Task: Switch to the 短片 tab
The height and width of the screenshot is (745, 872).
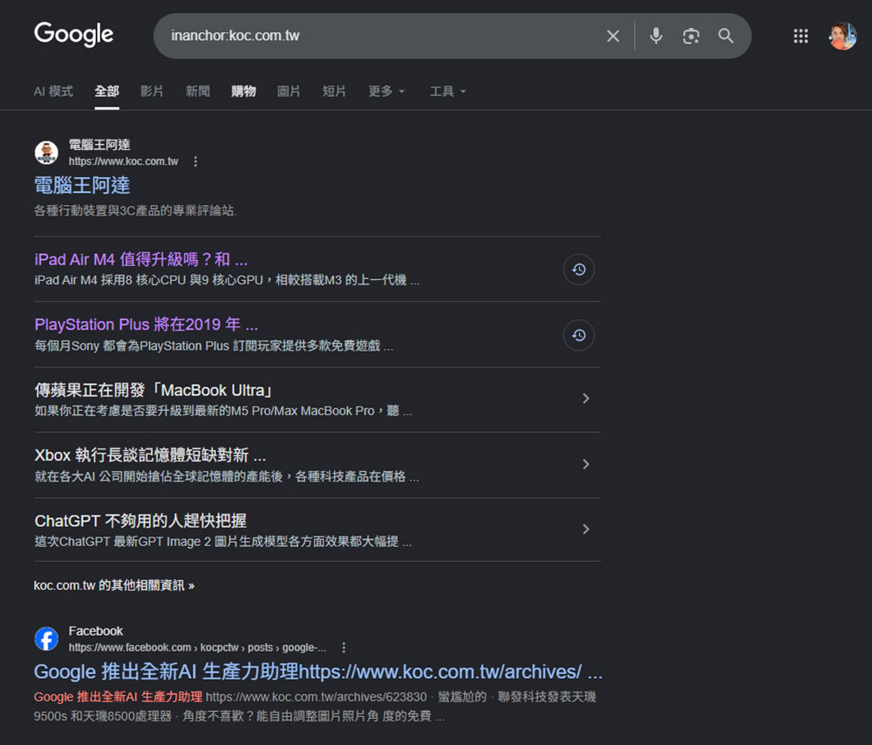Action: pos(334,92)
